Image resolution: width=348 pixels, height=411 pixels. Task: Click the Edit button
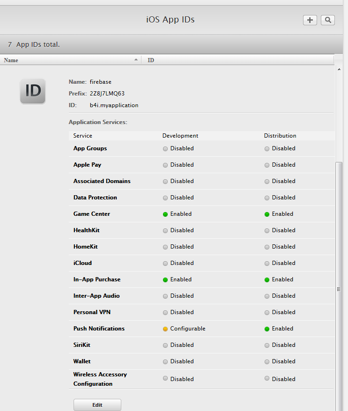[x=97, y=405]
